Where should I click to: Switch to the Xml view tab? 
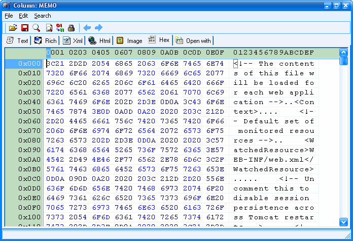pyautogui.click(x=73, y=41)
